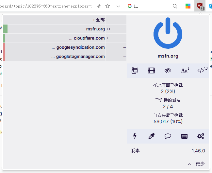
Task: Click the uBlock Origin toolbar extension icon
Action: (200, 6)
